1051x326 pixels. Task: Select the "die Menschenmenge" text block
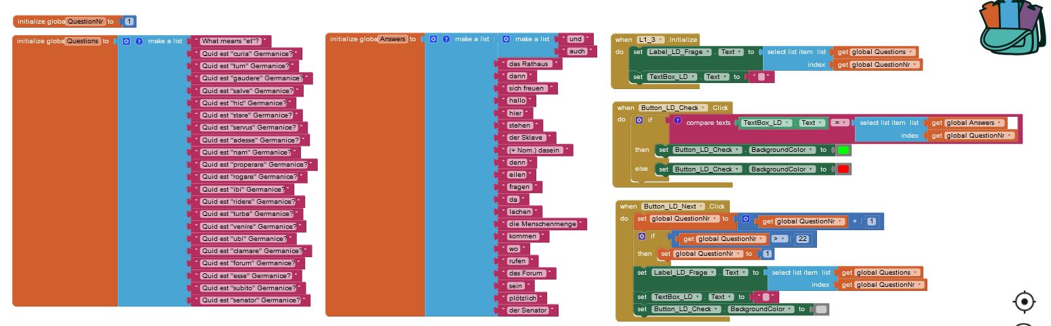click(x=542, y=224)
